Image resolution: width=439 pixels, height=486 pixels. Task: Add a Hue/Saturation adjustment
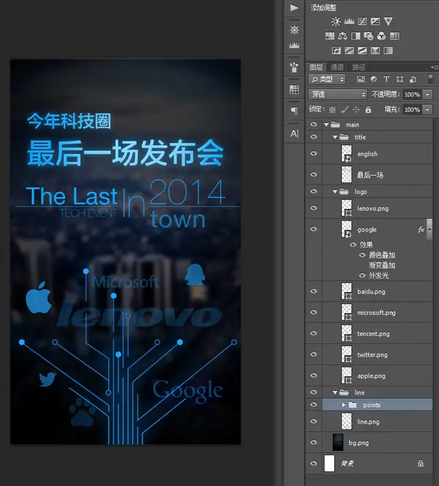(330, 36)
